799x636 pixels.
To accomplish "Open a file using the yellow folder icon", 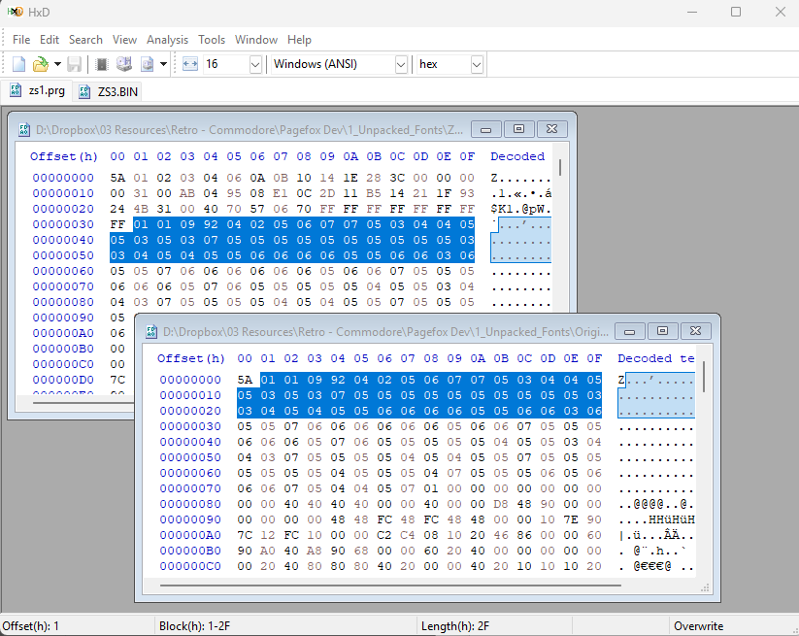I will pyautogui.click(x=40, y=63).
